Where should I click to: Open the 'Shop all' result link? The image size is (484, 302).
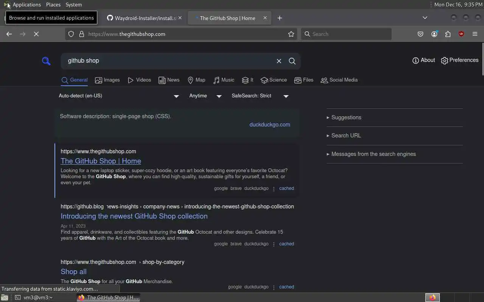(x=73, y=272)
